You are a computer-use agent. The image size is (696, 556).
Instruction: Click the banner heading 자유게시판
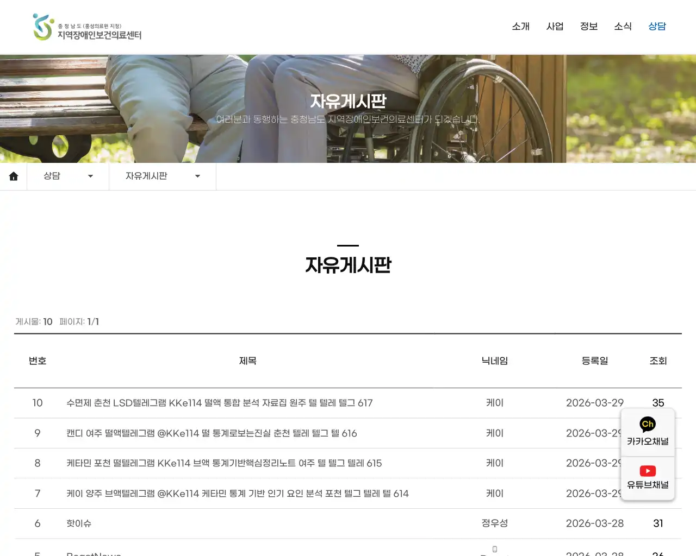(348, 101)
